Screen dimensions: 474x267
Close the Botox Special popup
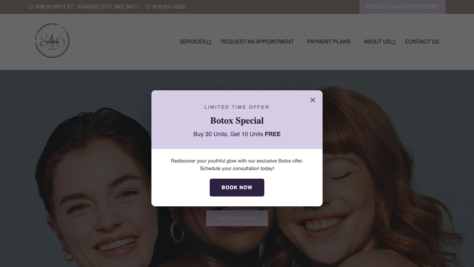pyautogui.click(x=313, y=100)
